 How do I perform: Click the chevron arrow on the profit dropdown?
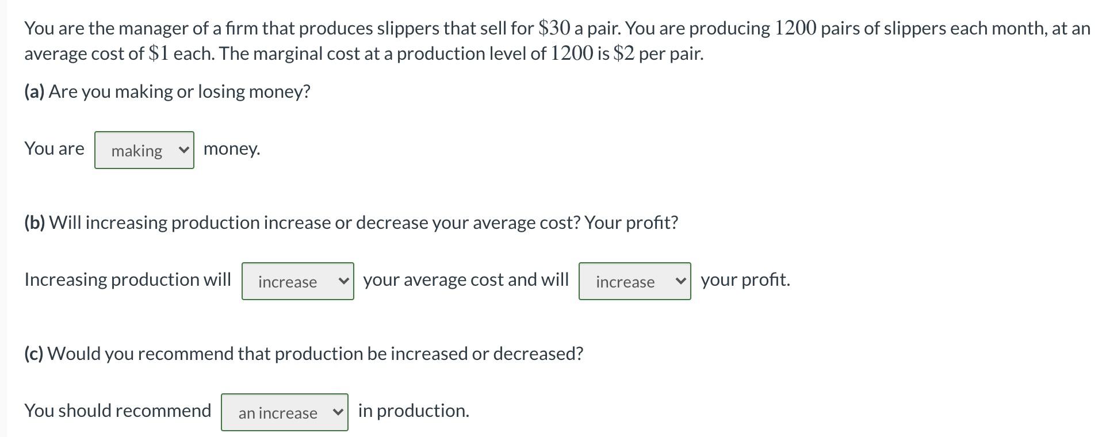tap(680, 281)
